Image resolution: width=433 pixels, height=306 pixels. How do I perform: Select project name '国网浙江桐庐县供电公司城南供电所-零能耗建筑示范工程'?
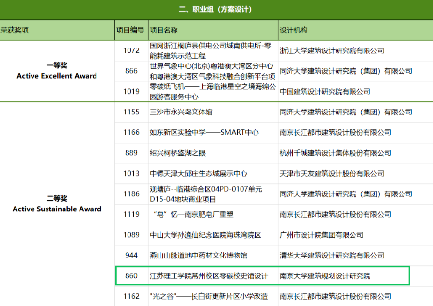210,50
